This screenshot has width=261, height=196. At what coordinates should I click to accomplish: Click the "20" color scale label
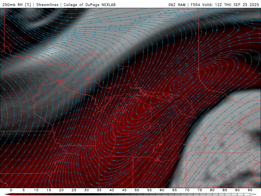click(61, 190)
